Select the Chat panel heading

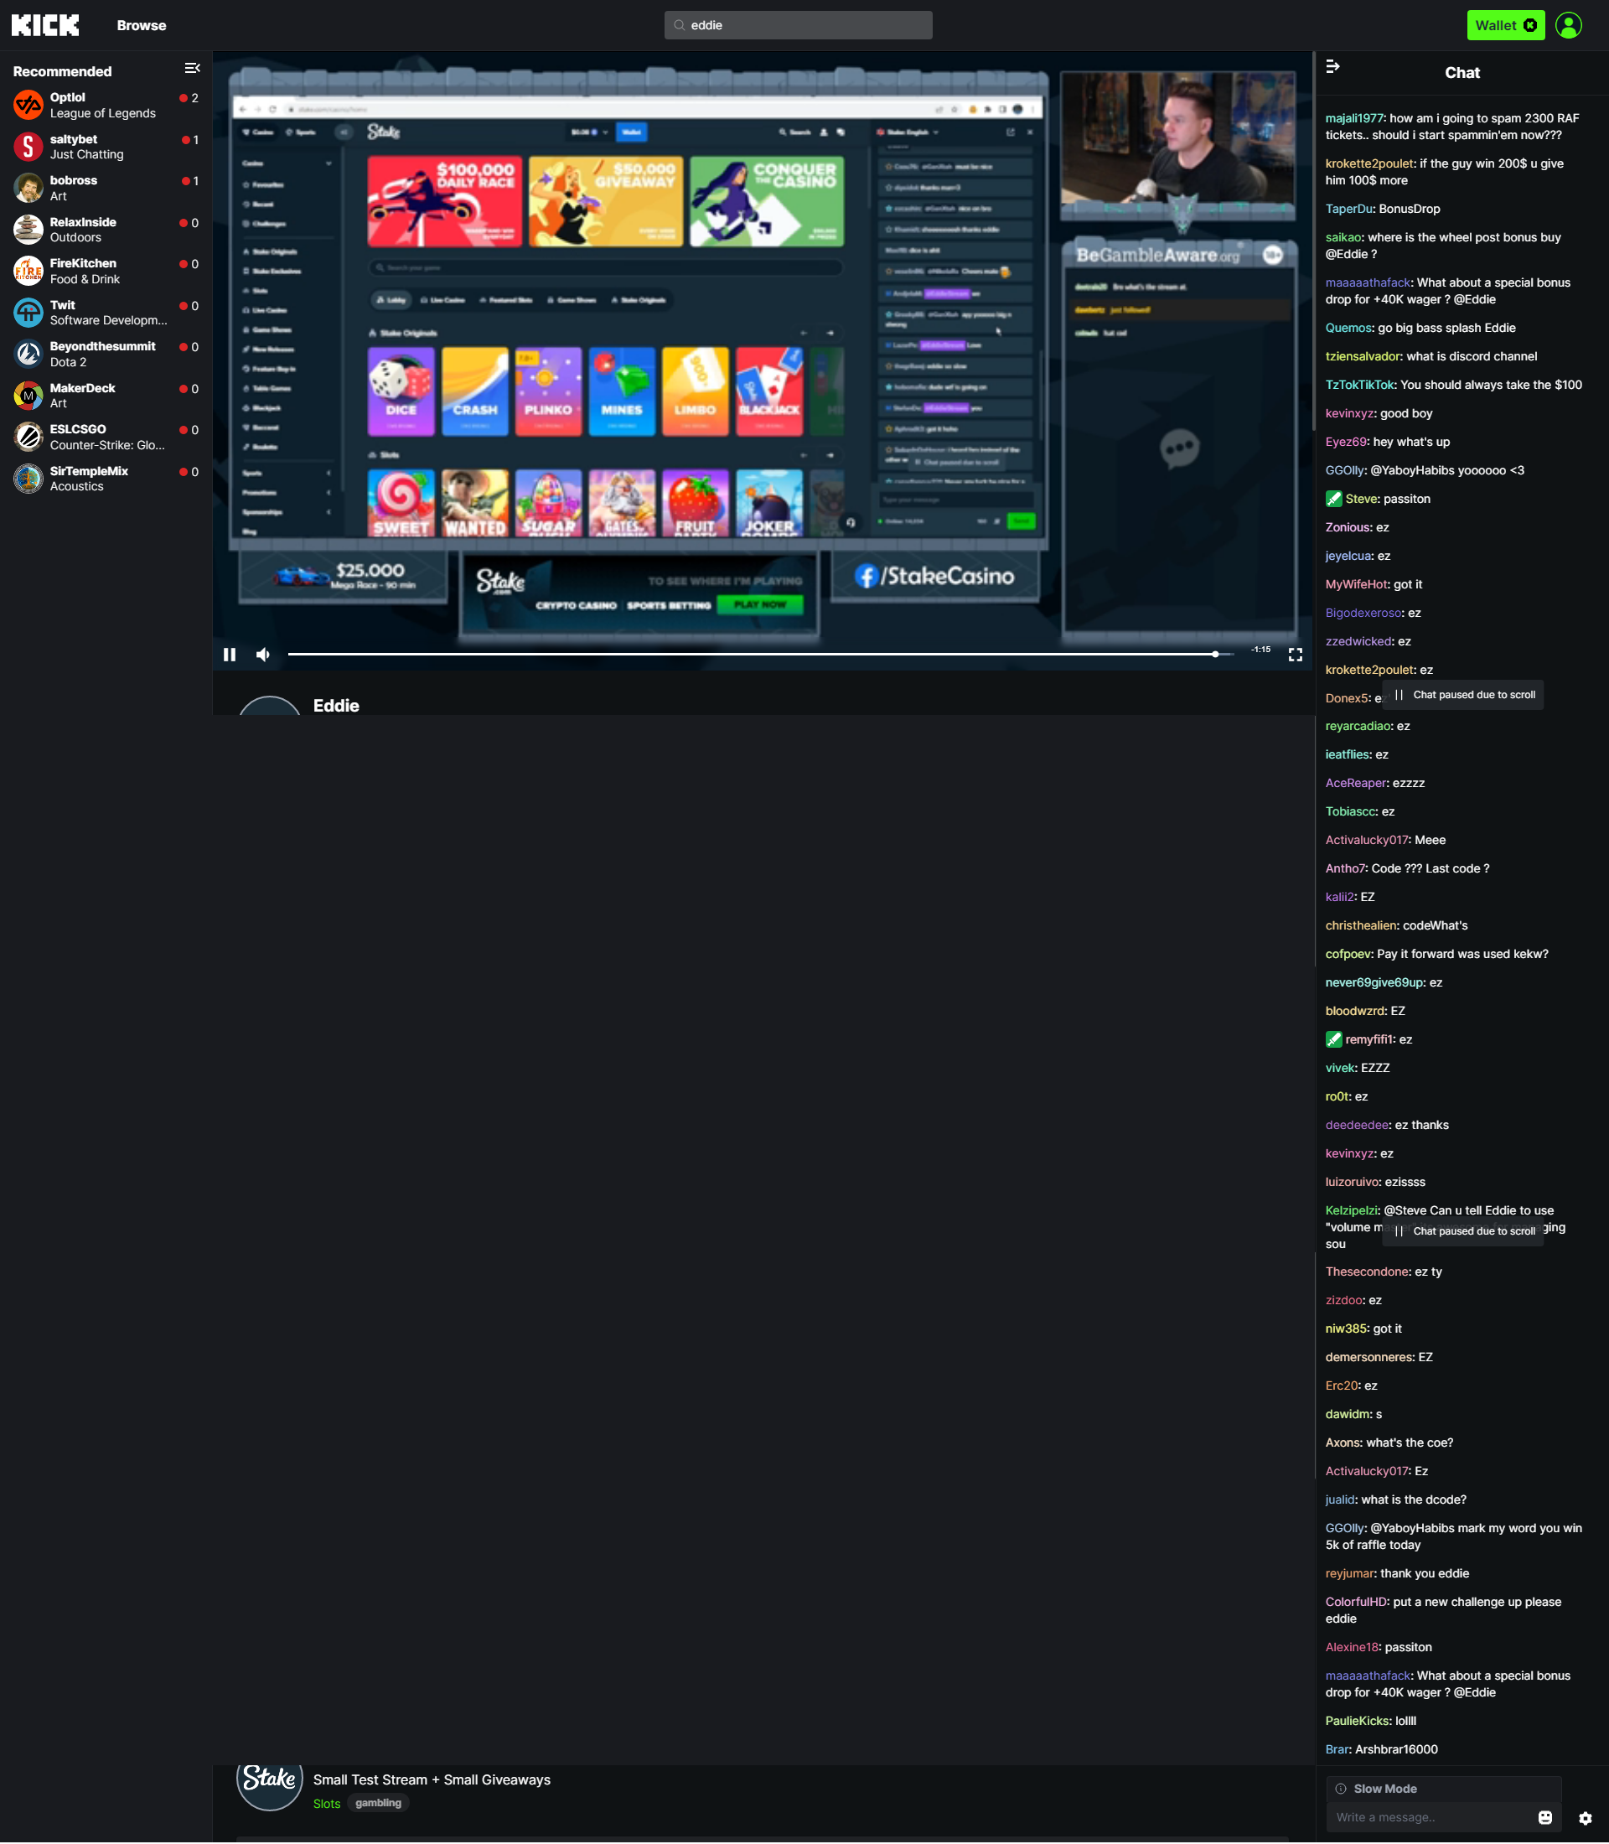pos(1462,73)
